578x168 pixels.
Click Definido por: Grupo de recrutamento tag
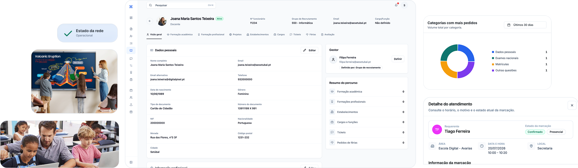(361, 68)
